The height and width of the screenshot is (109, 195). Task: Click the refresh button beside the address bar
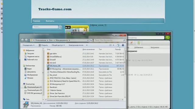[91, 40]
